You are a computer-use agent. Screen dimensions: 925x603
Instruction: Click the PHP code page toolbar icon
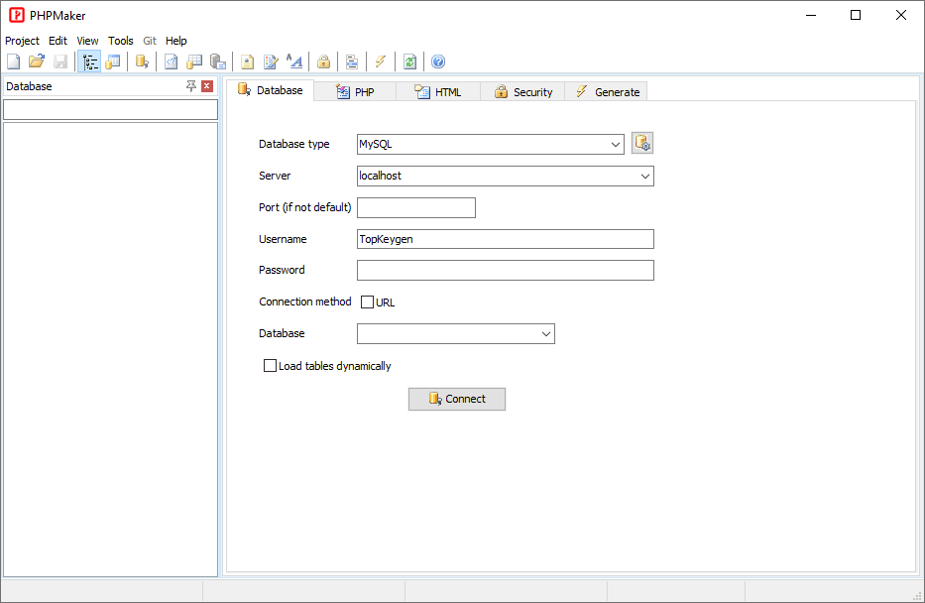click(172, 61)
